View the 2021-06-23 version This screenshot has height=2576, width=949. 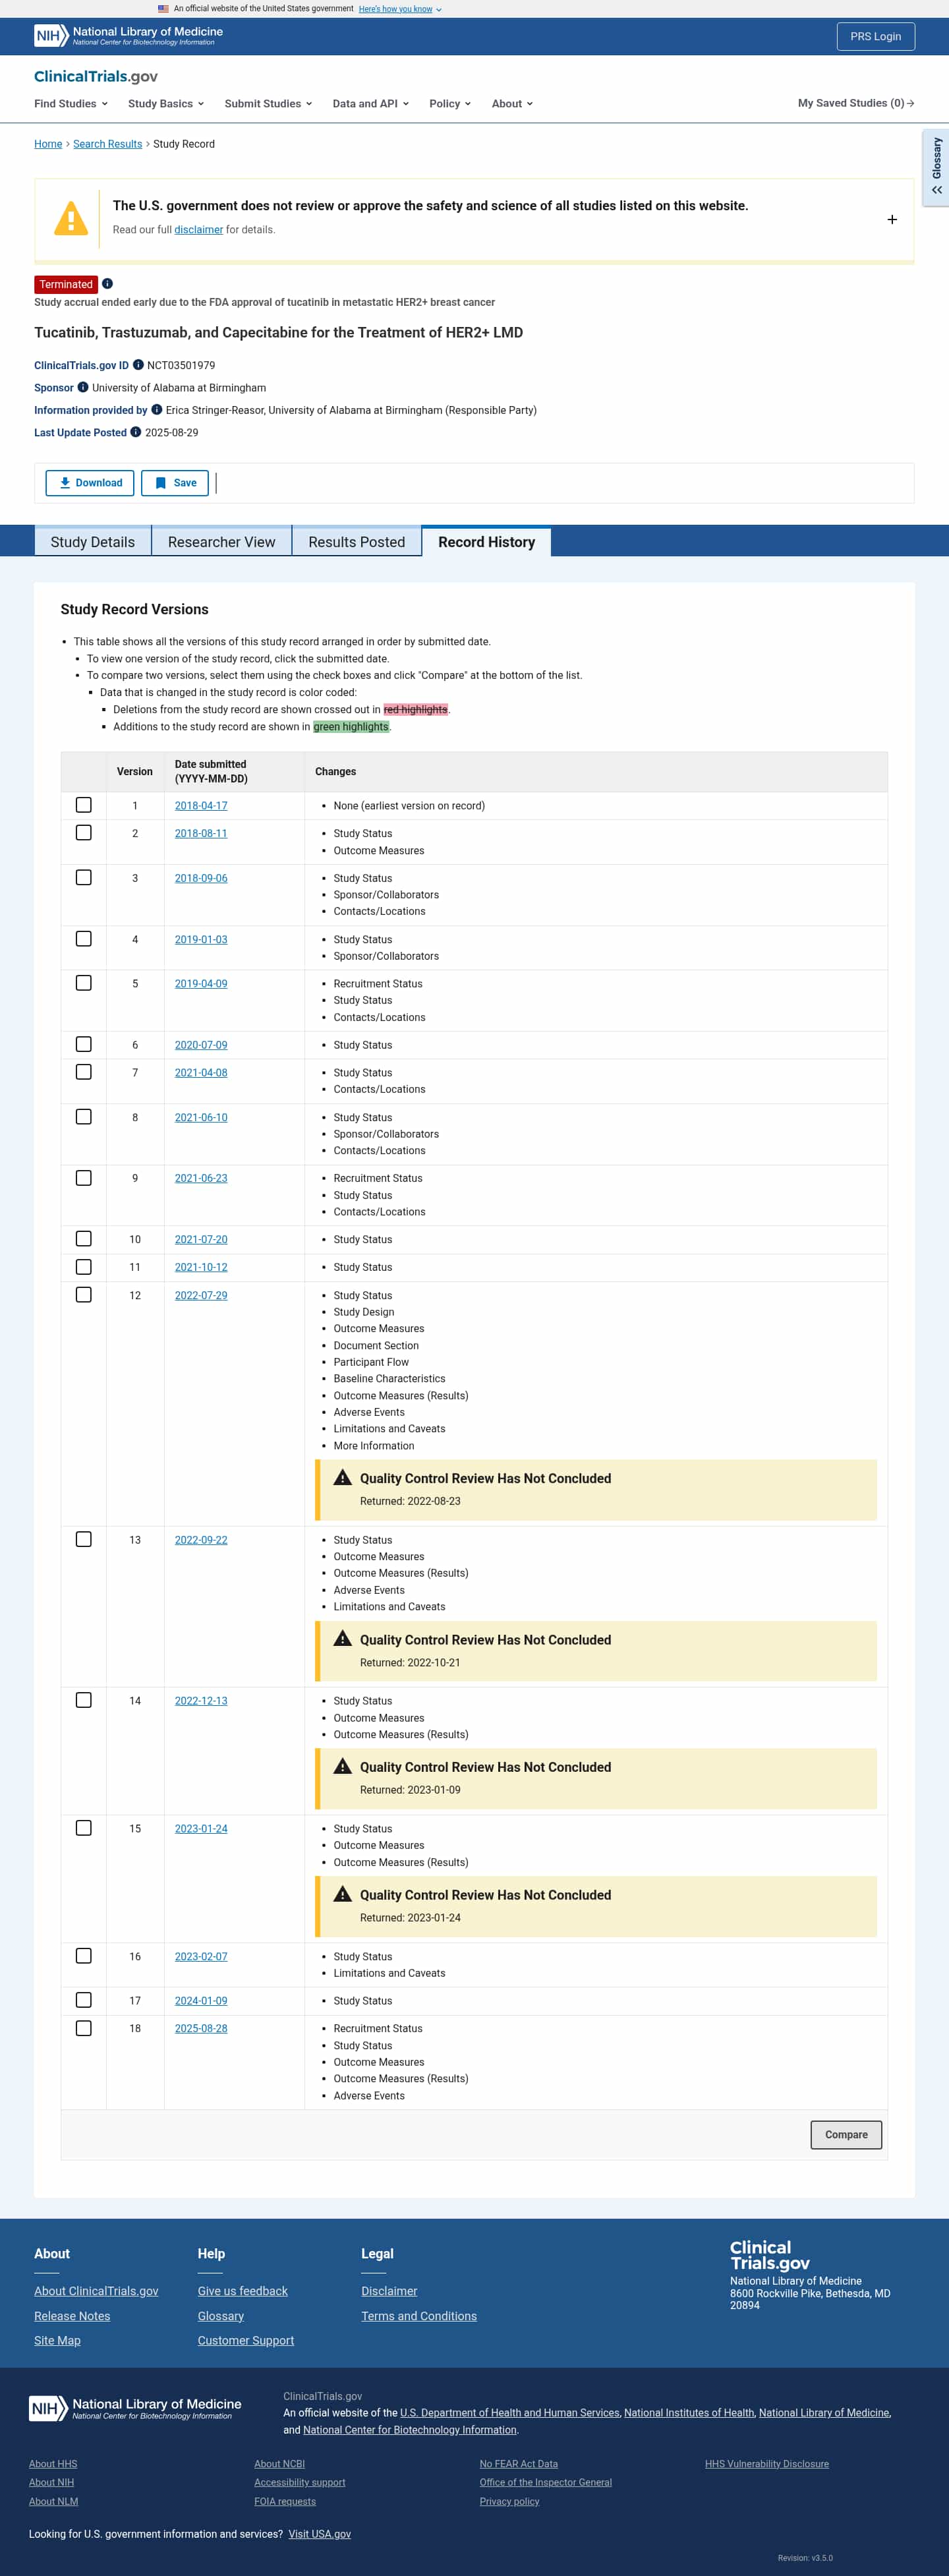point(201,1178)
